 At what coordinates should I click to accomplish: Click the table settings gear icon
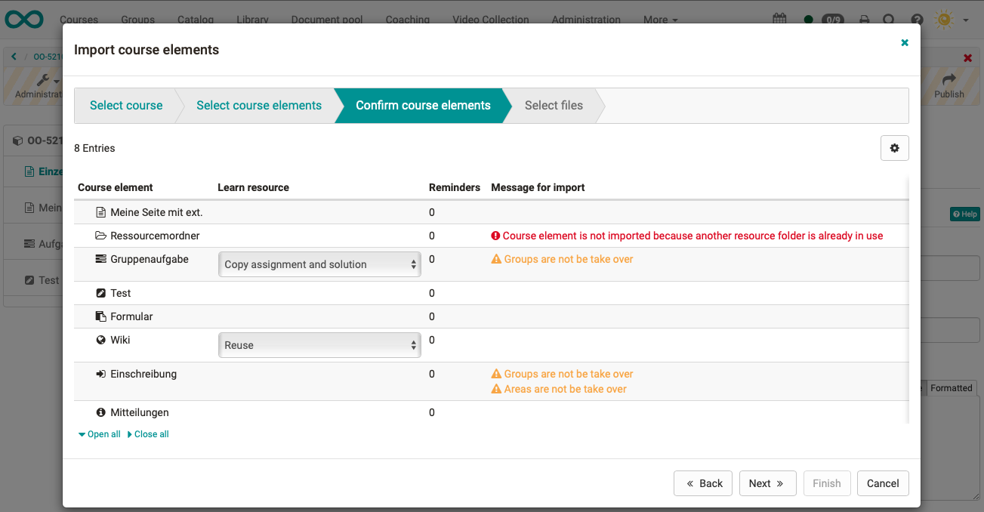tap(894, 148)
